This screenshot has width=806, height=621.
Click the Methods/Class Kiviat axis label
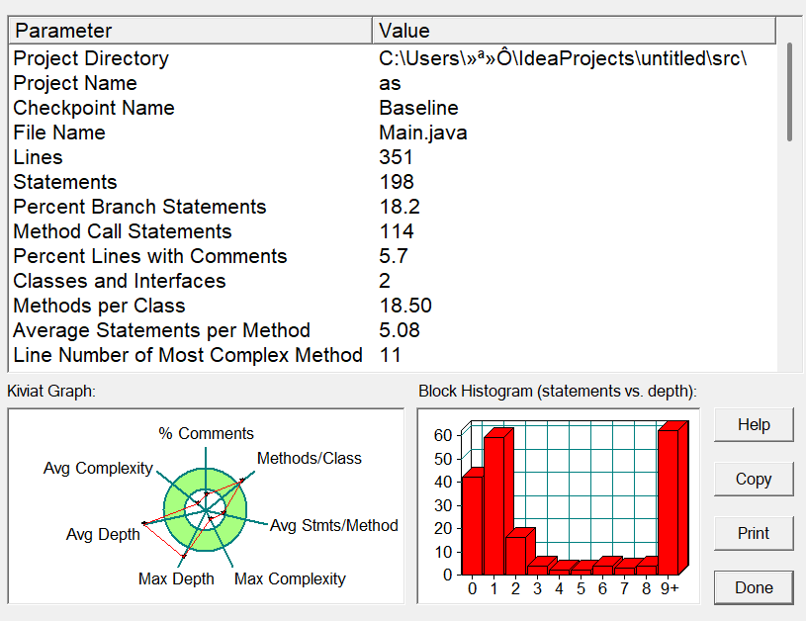pyautogui.click(x=310, y=458)
